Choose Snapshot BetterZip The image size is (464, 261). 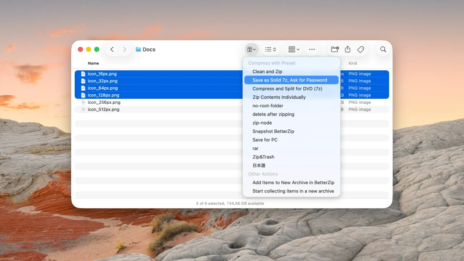coord(291,131)
